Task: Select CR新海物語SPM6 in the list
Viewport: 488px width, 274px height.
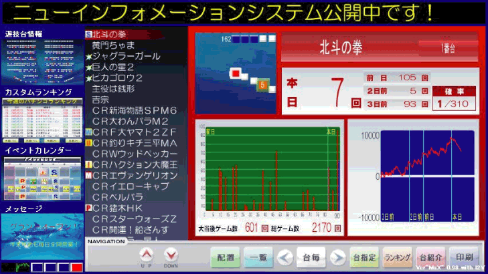Action: (135, 110)
